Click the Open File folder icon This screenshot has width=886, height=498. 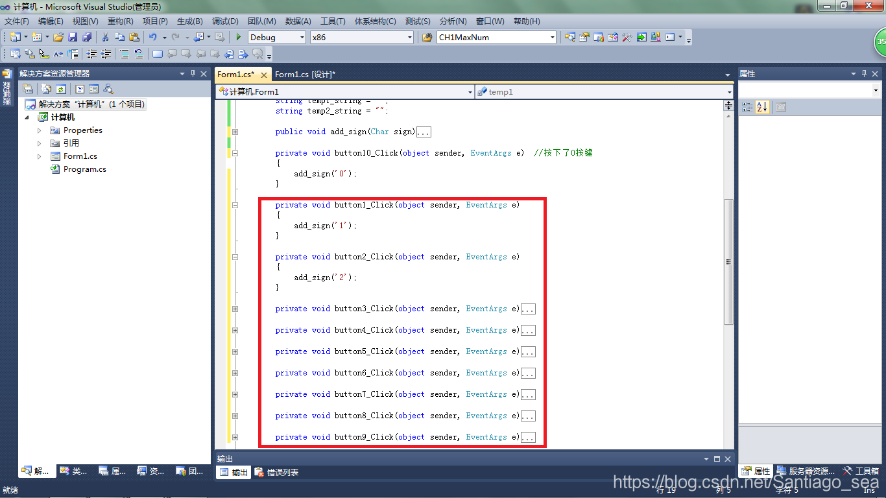58,37
